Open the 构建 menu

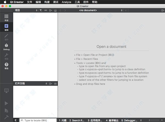tap(47, 2)
